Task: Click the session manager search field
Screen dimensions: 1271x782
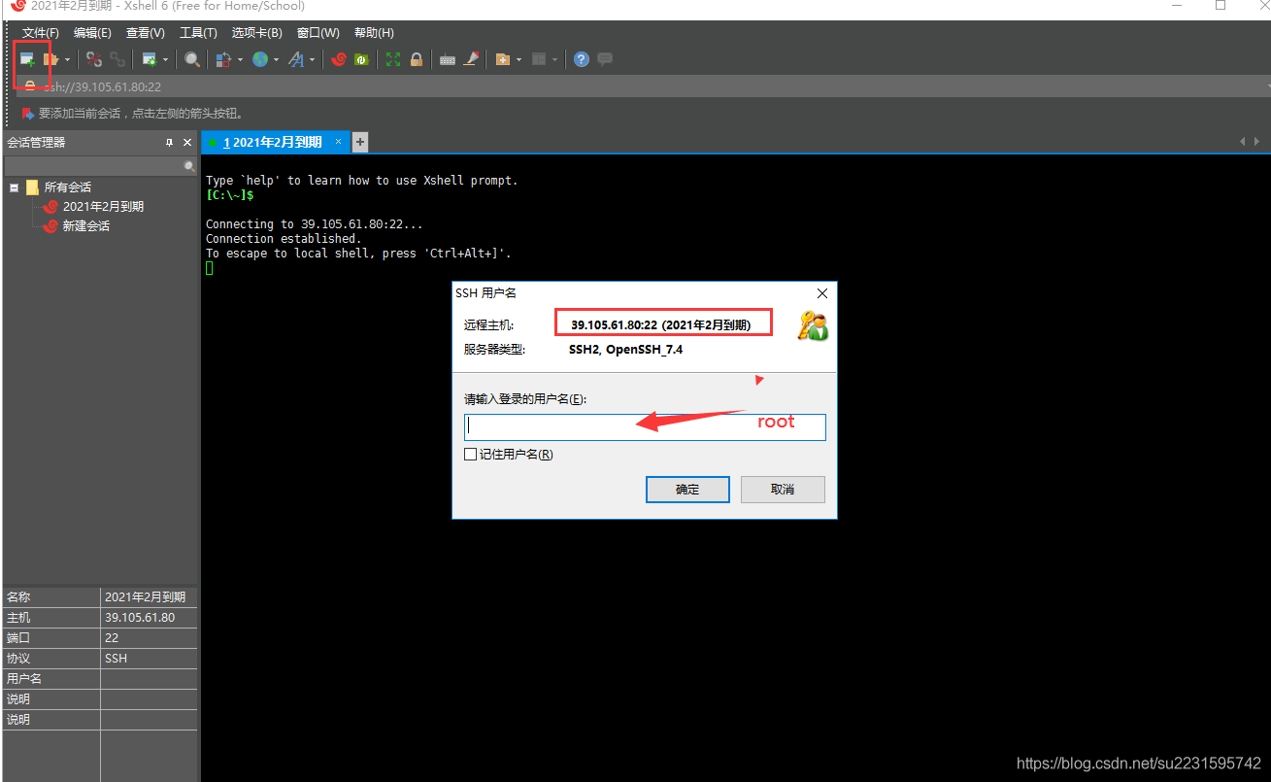Action: 93,167
